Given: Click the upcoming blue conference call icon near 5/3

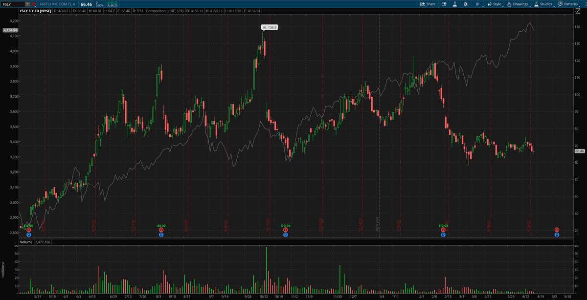Looking at the screenshot, I should tap(557, 235).
